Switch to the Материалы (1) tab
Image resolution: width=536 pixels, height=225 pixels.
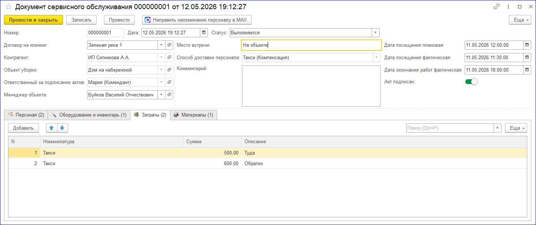(194, 115)
